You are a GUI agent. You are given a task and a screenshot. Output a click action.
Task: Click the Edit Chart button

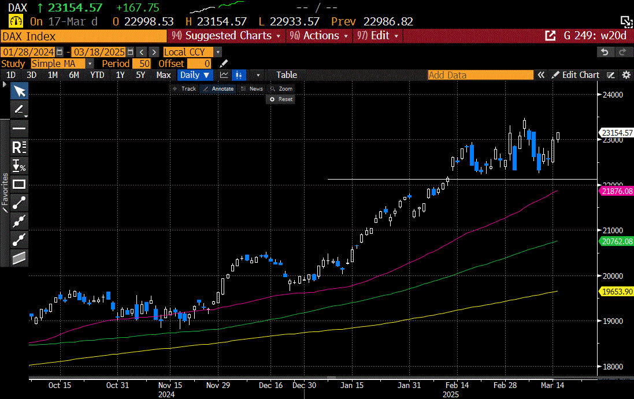tap(576, 75)
